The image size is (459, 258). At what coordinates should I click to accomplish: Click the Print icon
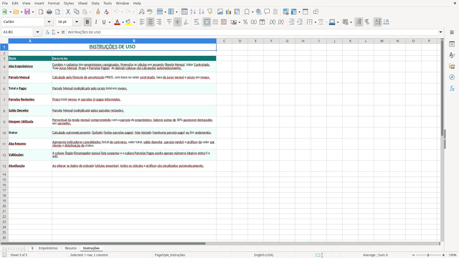point(49,12)
